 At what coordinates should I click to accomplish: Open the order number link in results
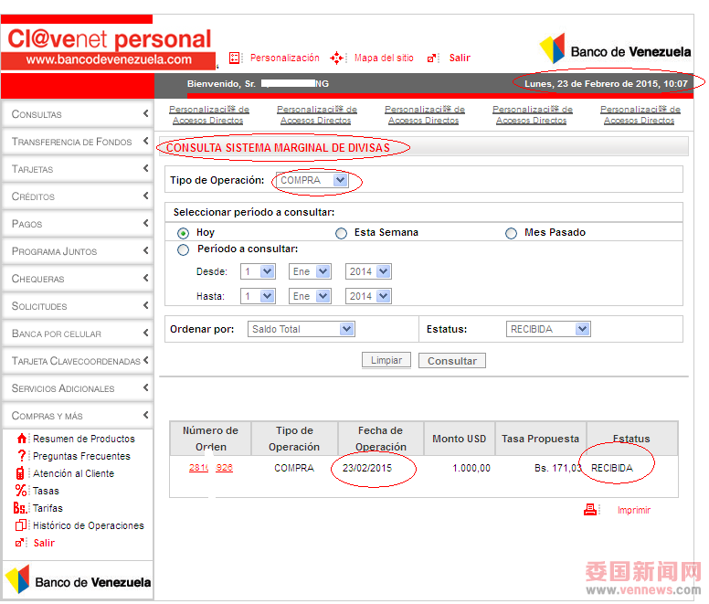point(211,468)
